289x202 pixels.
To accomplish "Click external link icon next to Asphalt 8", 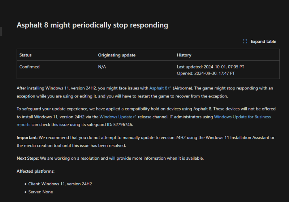I will click(x=169, y=88).
